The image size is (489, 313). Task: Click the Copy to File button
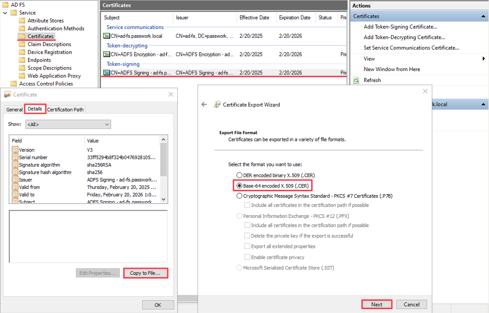[x=145, y=273]
